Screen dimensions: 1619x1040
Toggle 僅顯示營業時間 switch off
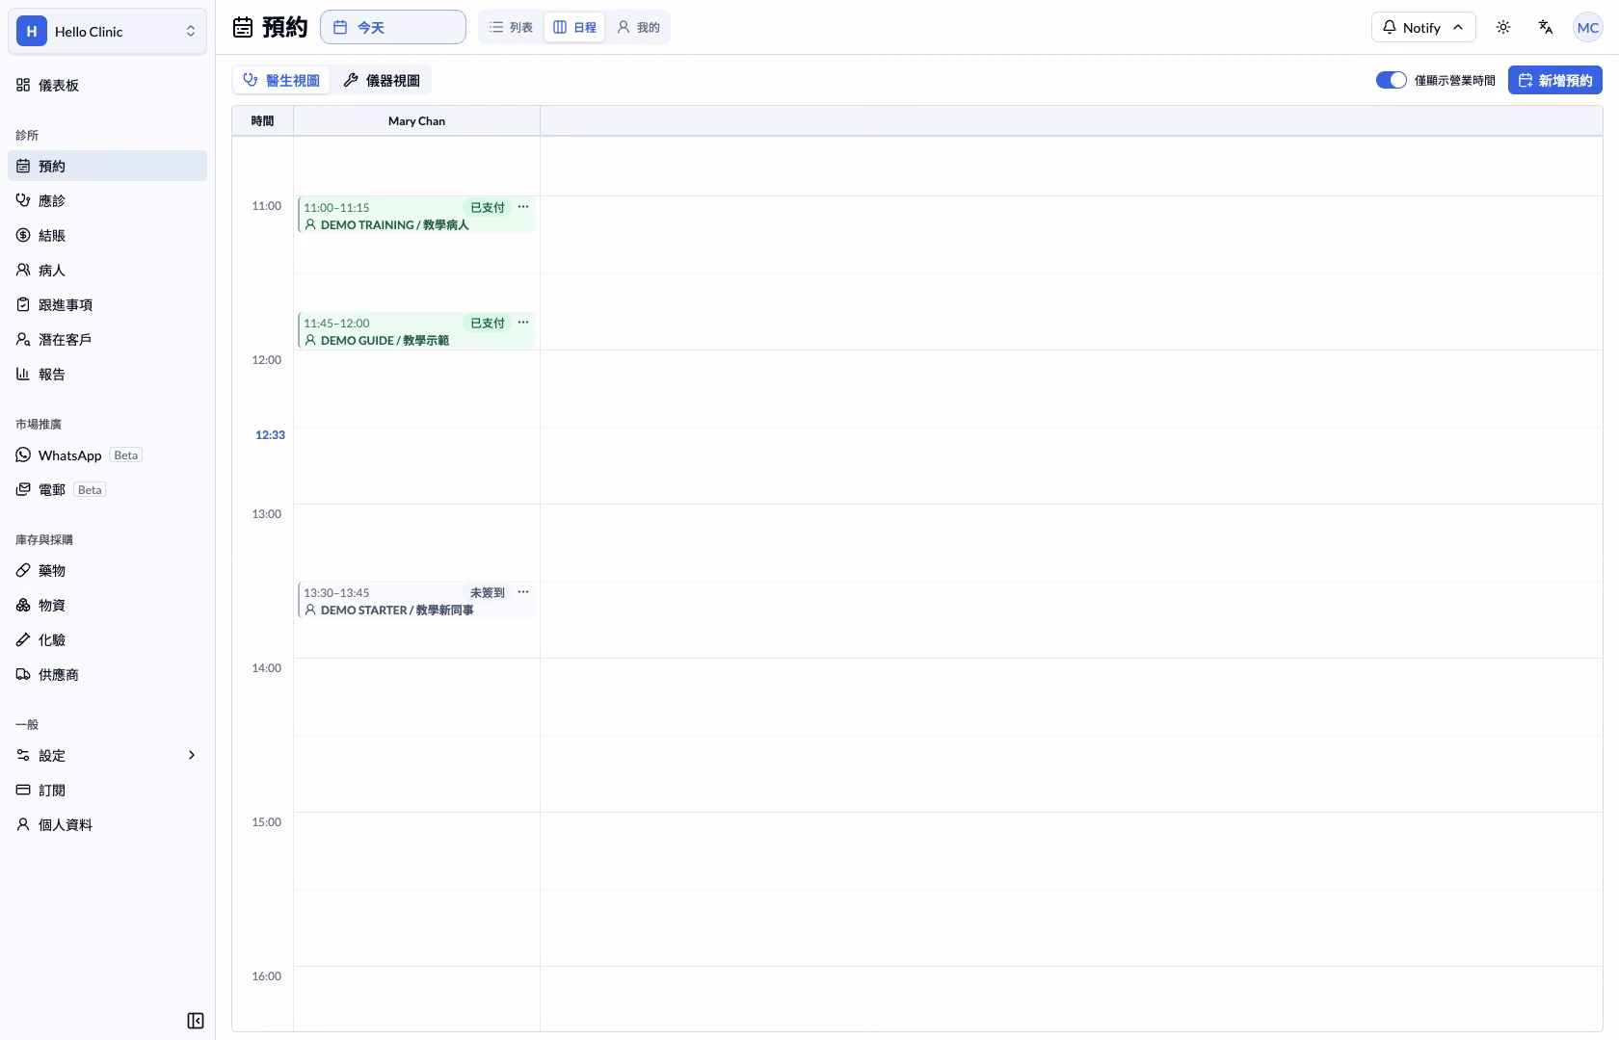point(1391,80)
